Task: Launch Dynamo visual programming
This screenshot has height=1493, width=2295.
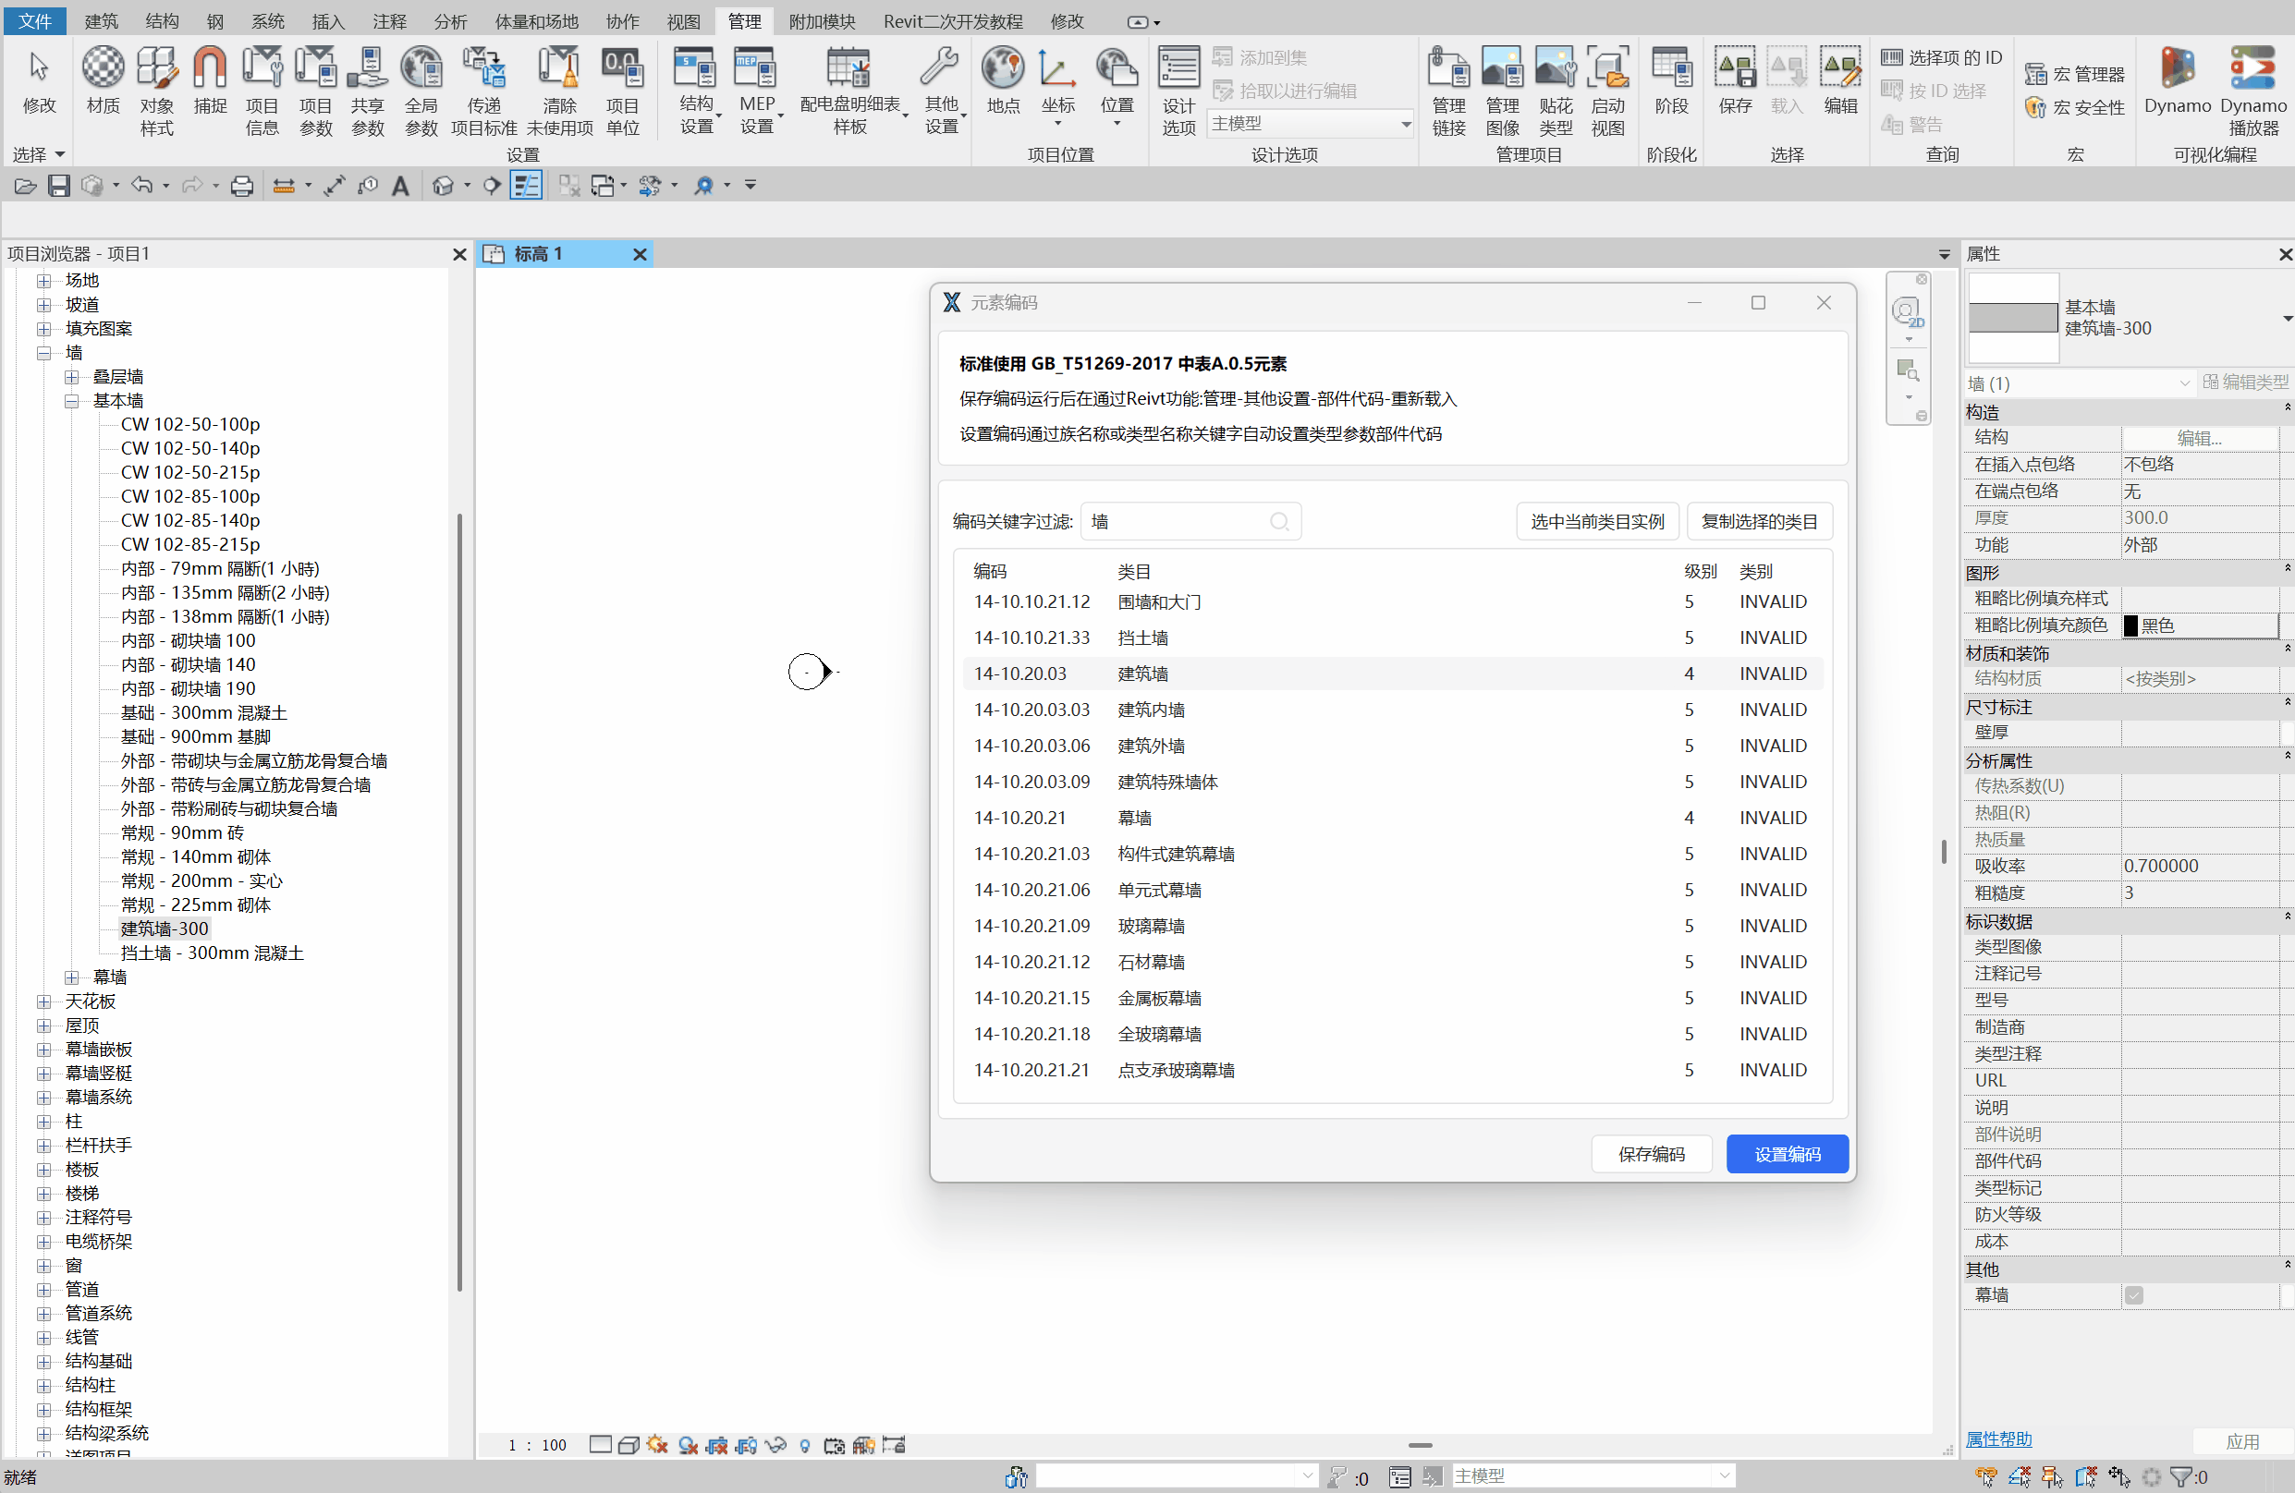Action: tap(2178, 82)
